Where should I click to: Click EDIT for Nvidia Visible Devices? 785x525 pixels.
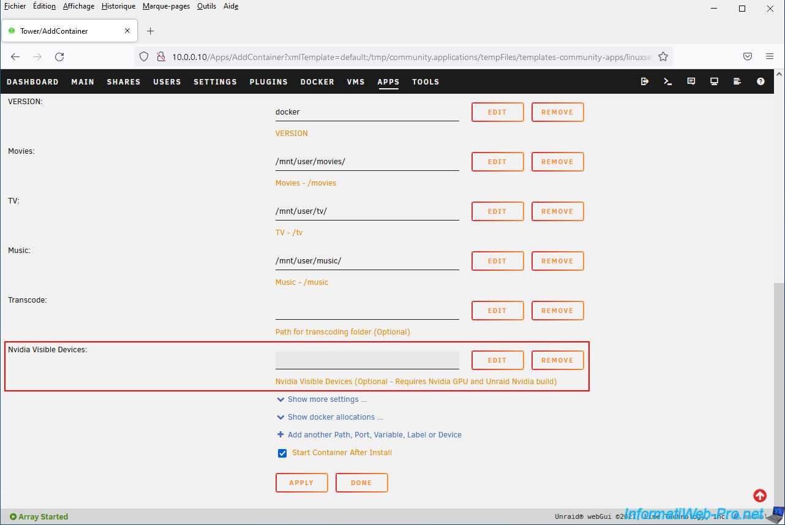pyautogui.click(x=497, y=360)
